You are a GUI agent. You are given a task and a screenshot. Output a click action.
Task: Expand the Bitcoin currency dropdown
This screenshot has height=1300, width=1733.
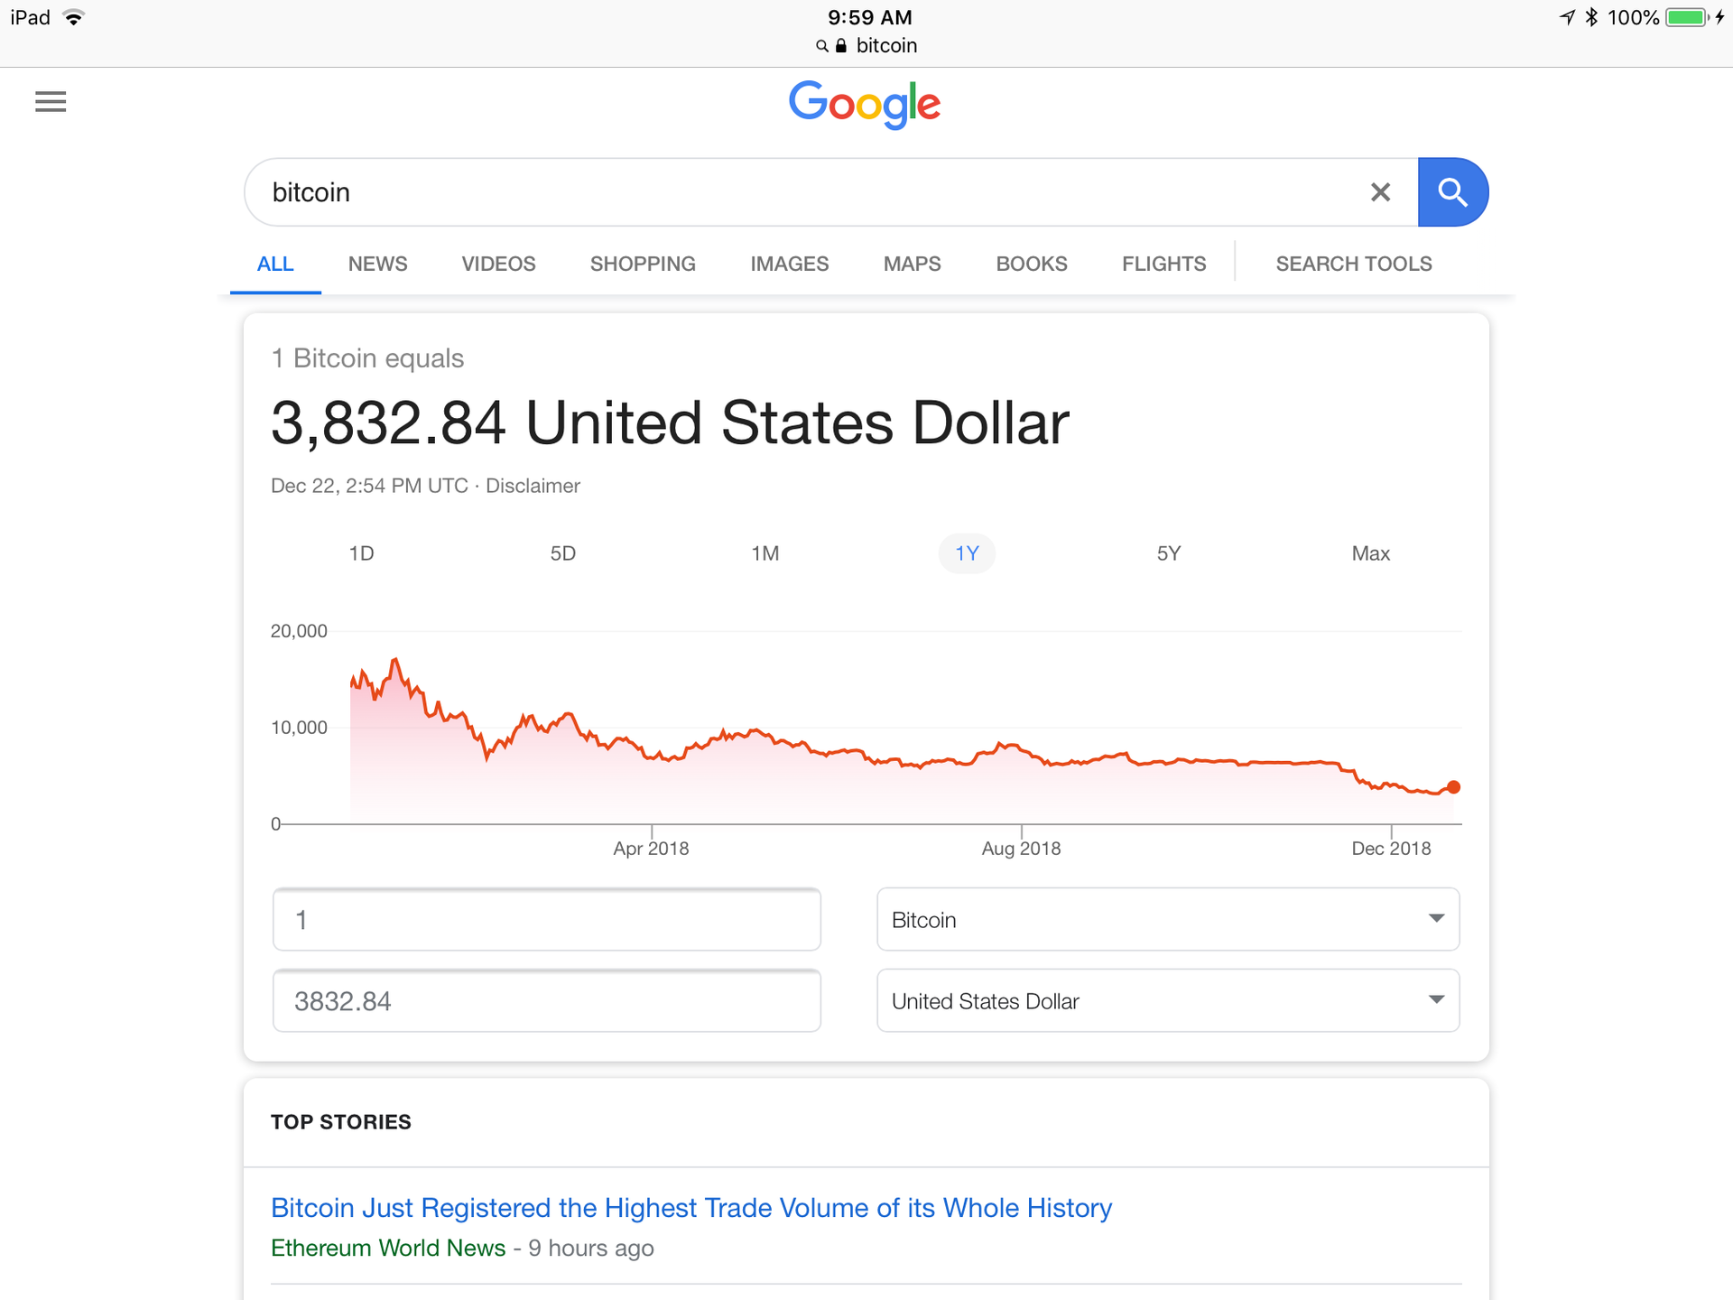pyautogui.click(x=1167, y=920)
